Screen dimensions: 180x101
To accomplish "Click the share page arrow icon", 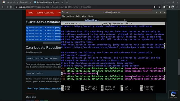I will point(155,7).
